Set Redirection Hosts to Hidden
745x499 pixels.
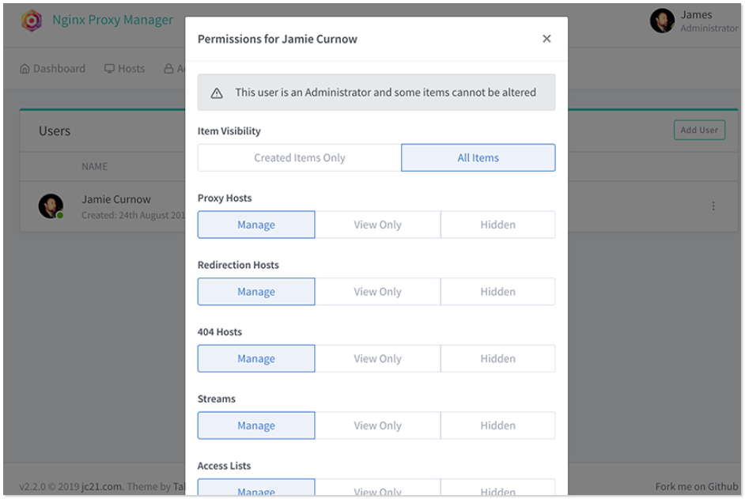(x=497, y=292)
